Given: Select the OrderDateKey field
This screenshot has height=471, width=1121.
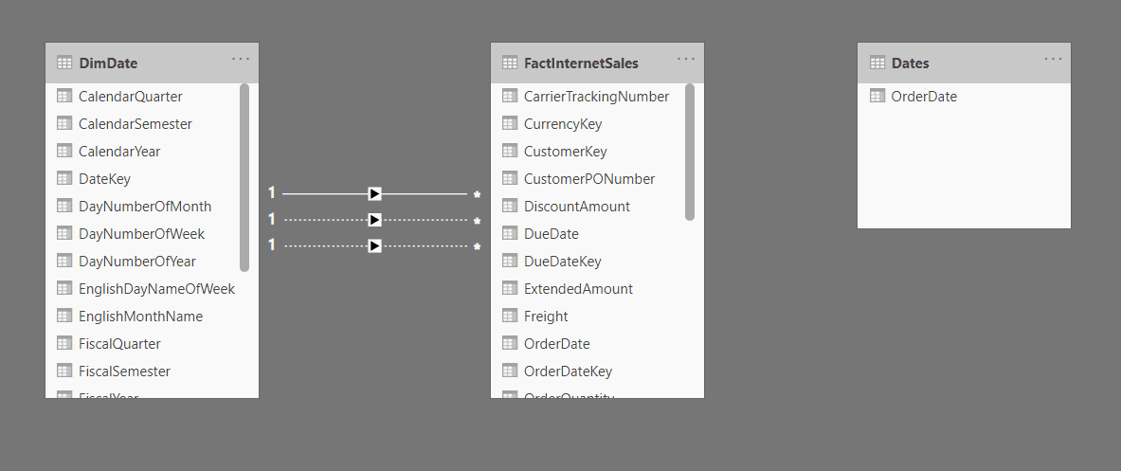Looking at the screenshot, I should click(x=569, y=371).
